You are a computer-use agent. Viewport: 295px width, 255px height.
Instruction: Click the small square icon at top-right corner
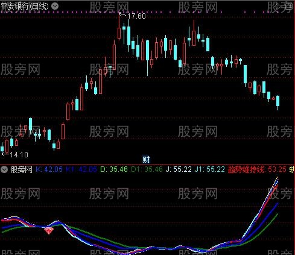[x=290, y=6]
